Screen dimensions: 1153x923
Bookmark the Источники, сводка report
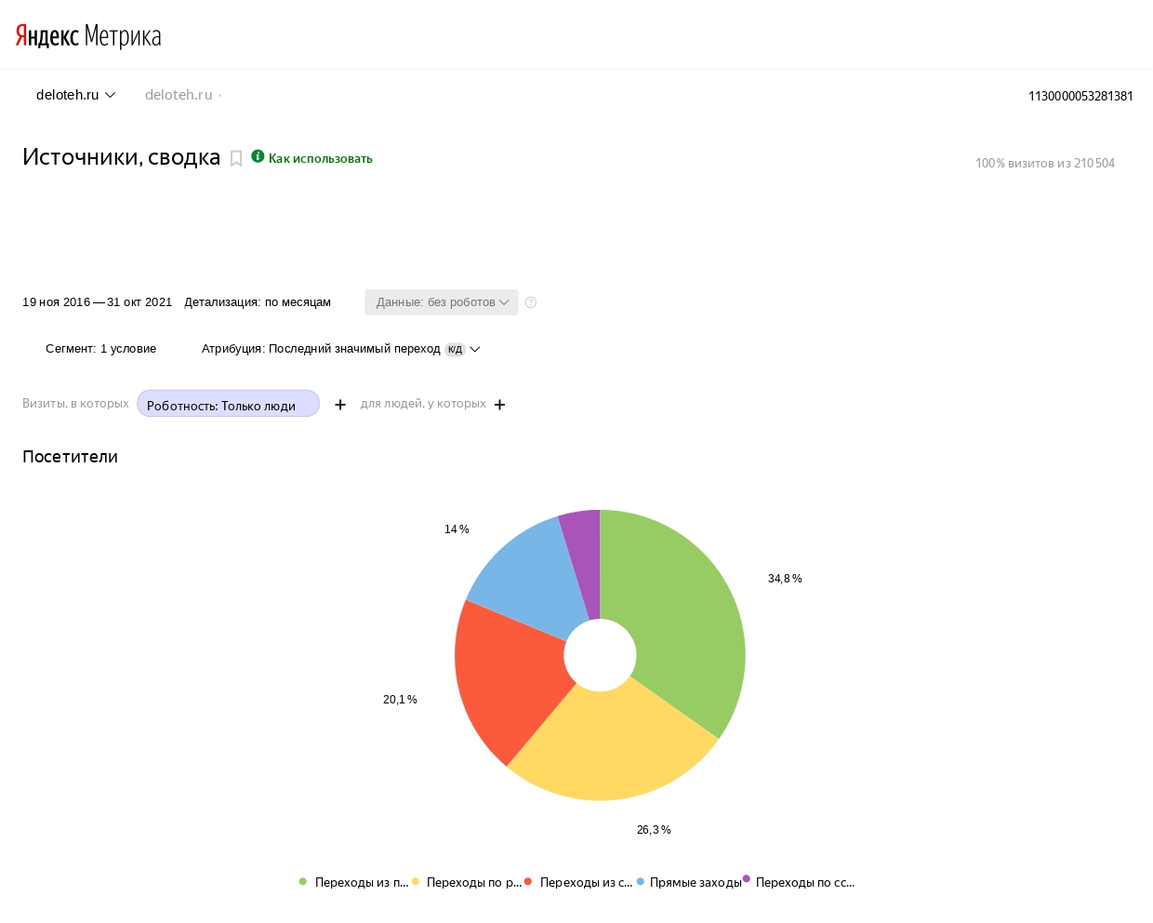[x=236, y=159]
